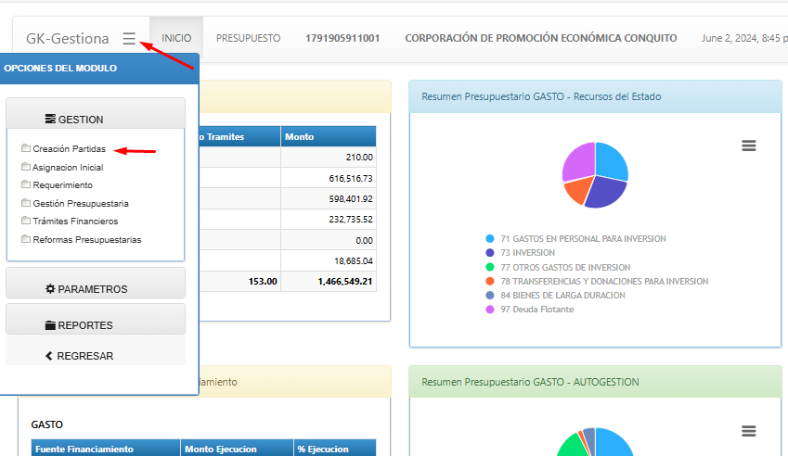Click the Fuente Financiamiento column header

tap(106, 448)
